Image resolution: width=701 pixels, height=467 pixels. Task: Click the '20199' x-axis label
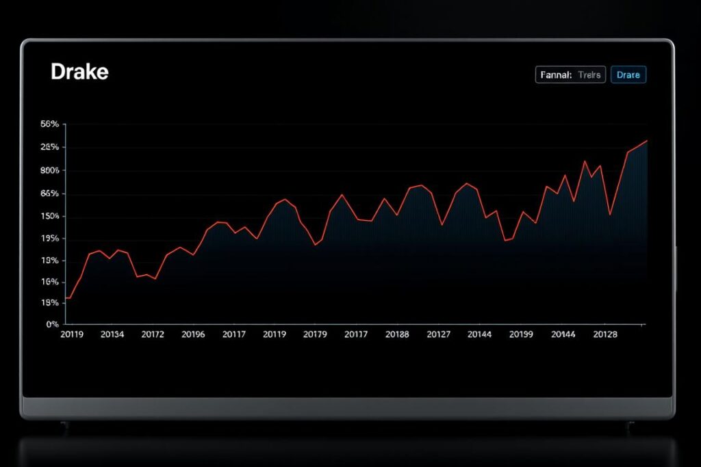click(x=521, y=334)
